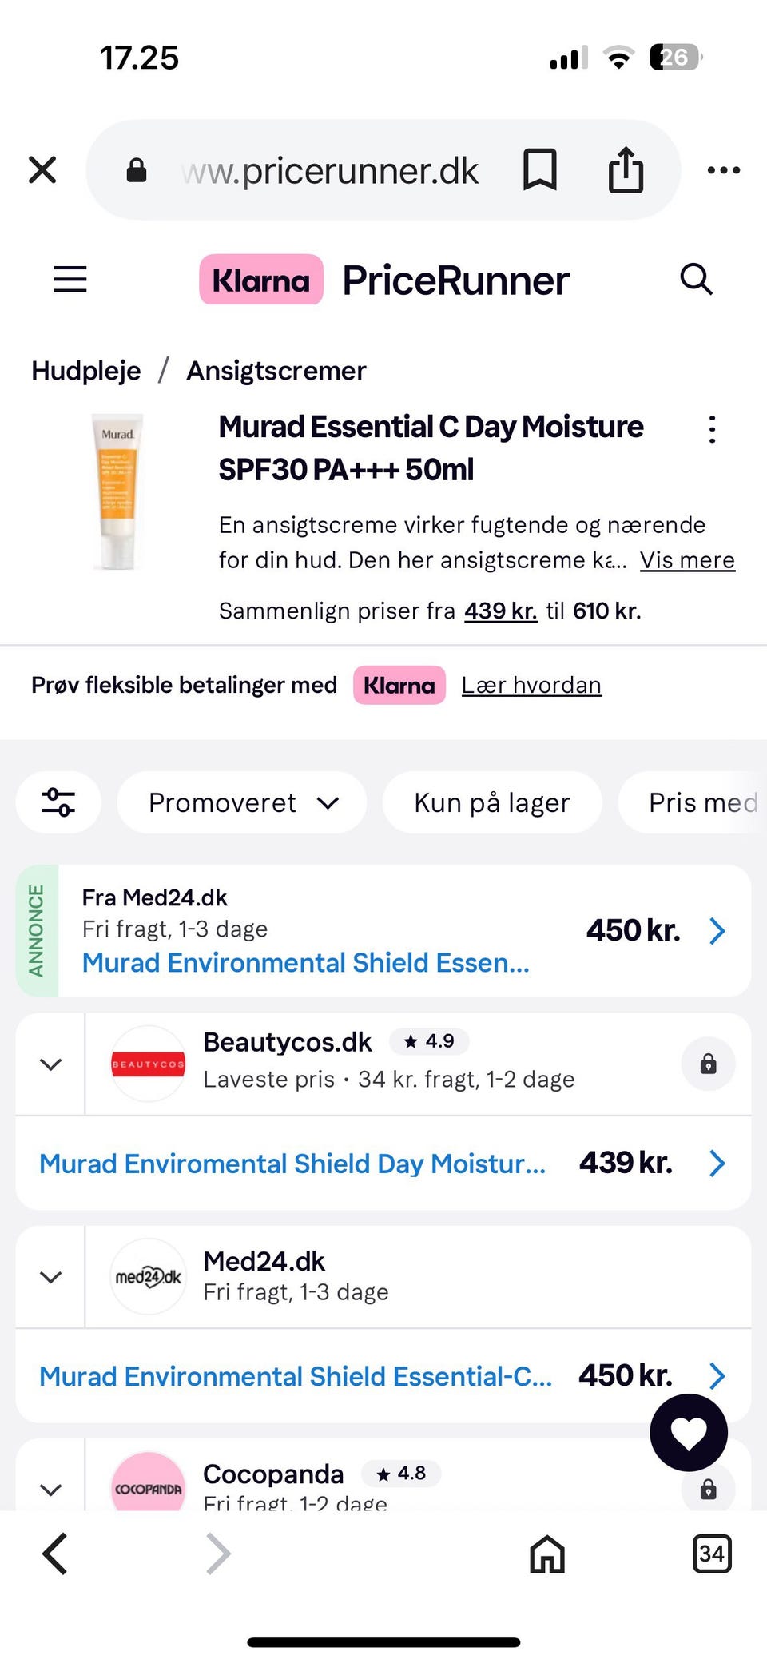The width and height of the screenshot is (767, 1663).
Task: Open the Ansigtscremer breadcrumb category
Action: 276,371
